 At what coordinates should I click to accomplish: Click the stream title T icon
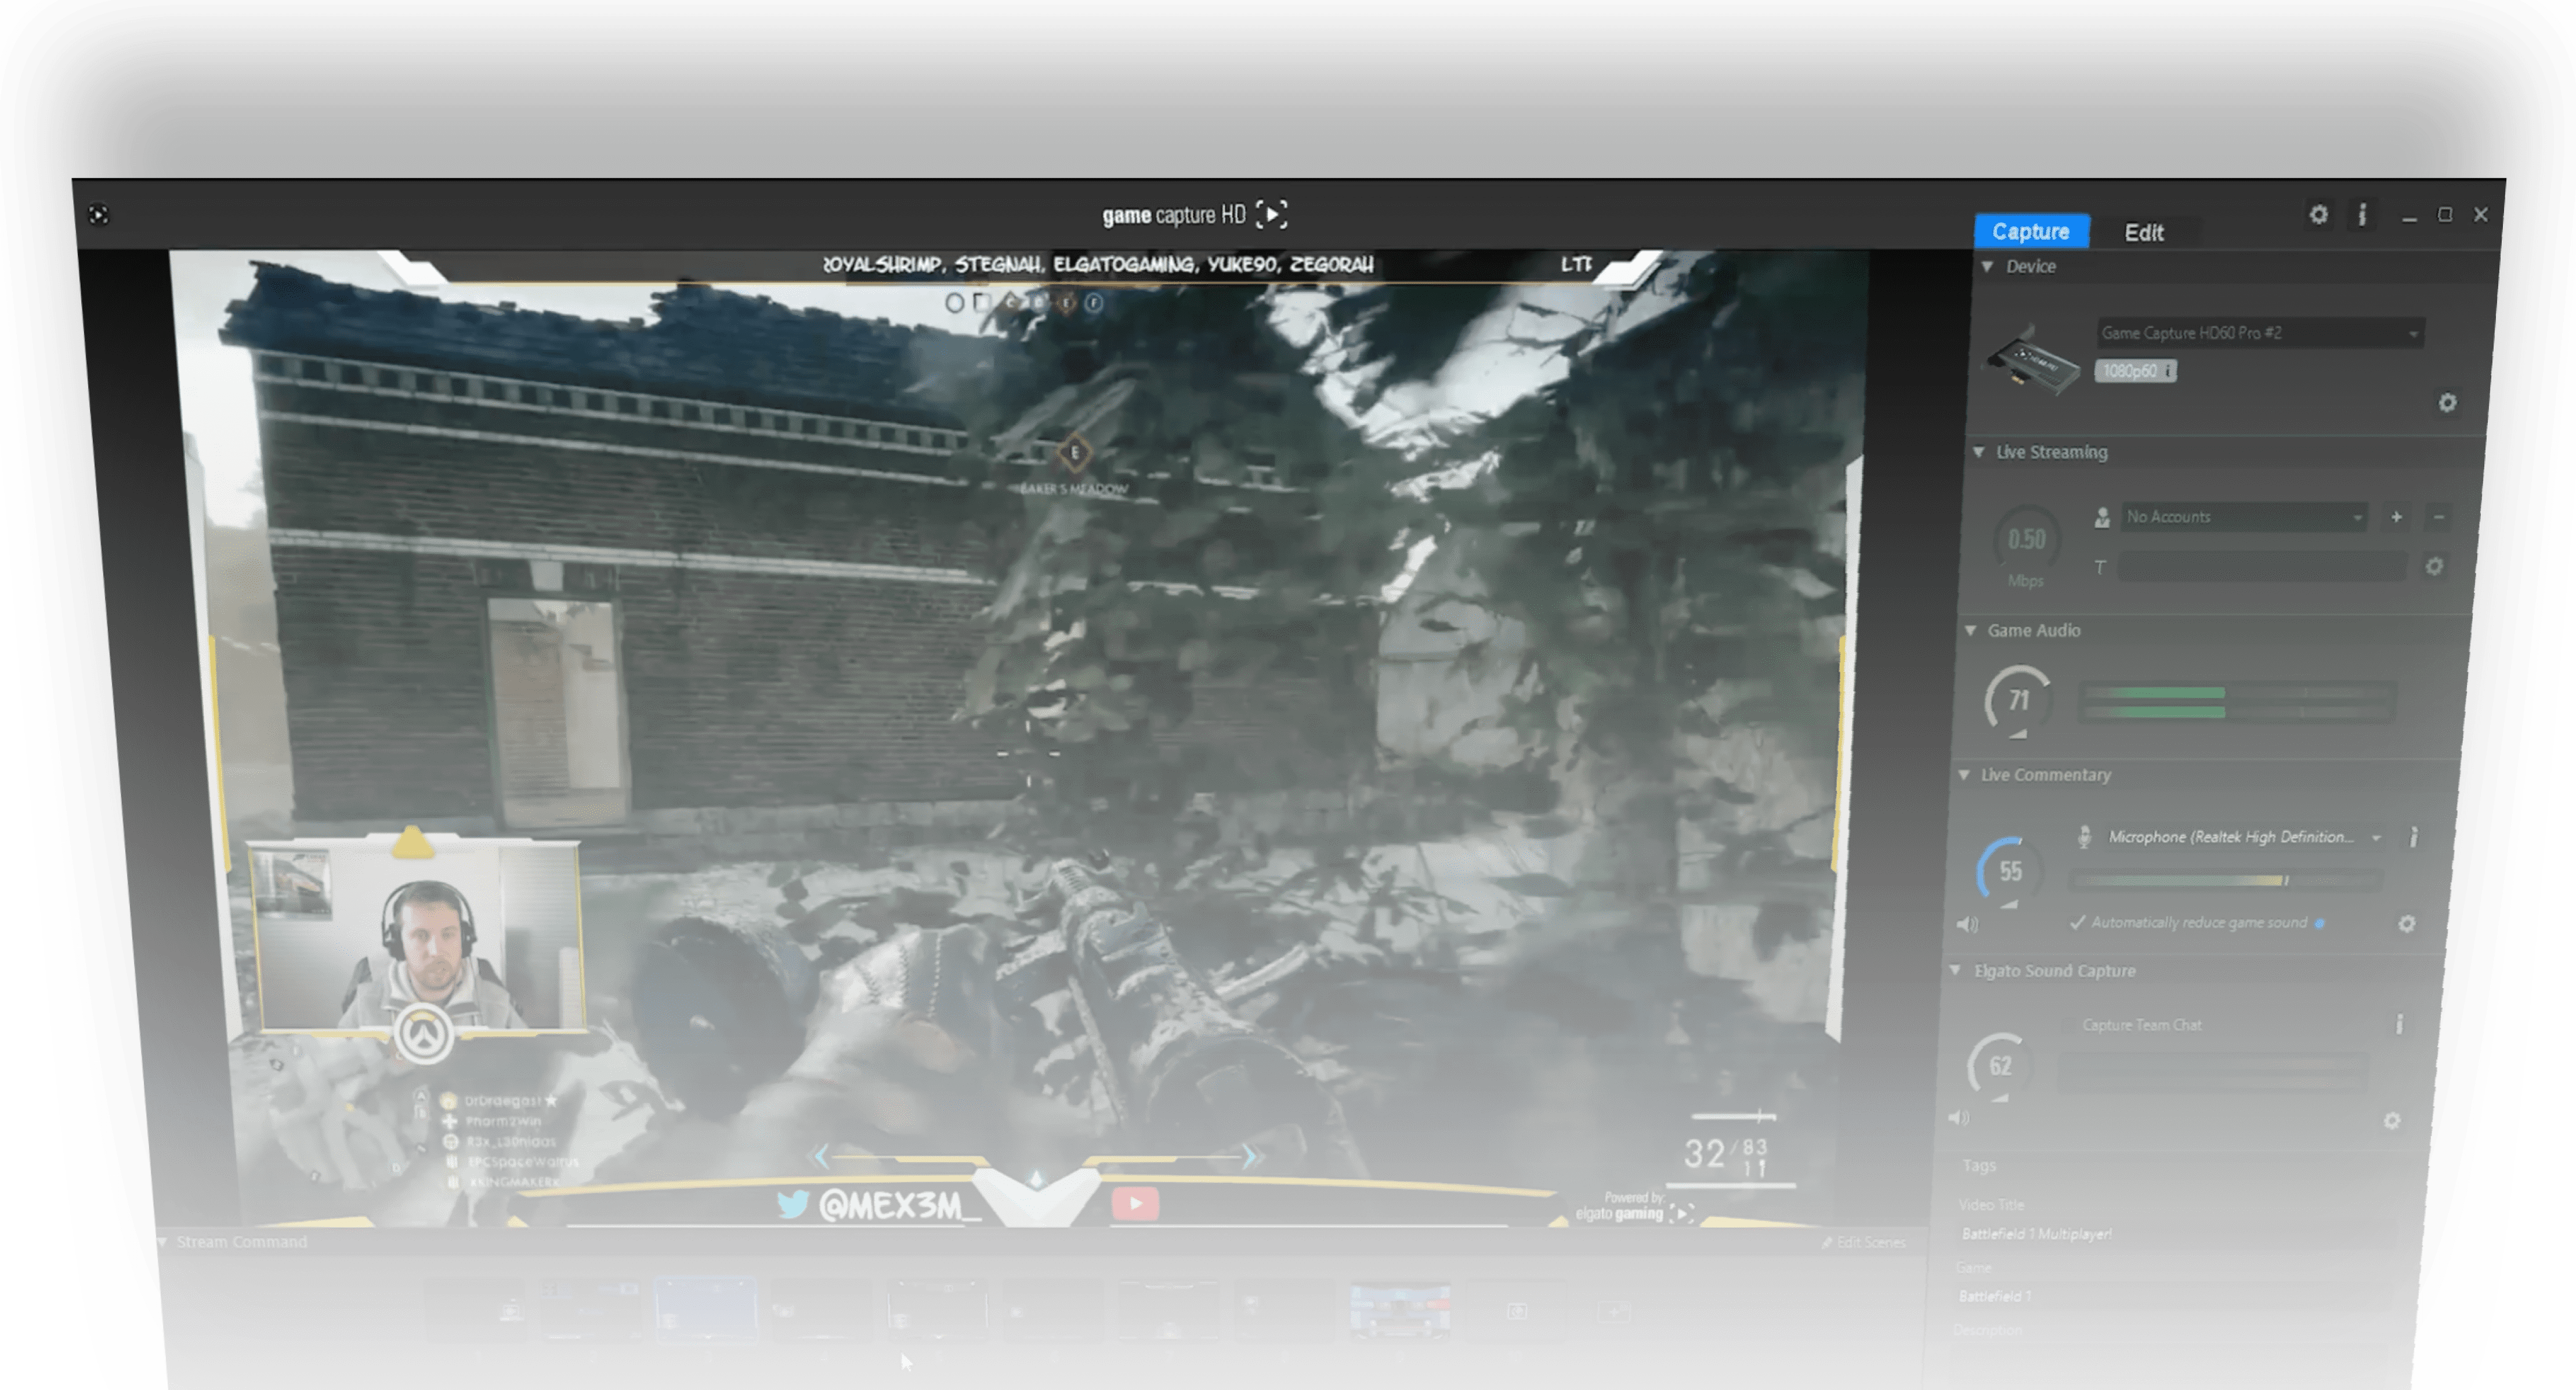pos(2100,567)
